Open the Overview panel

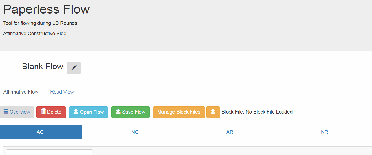(x=17, y=112)
